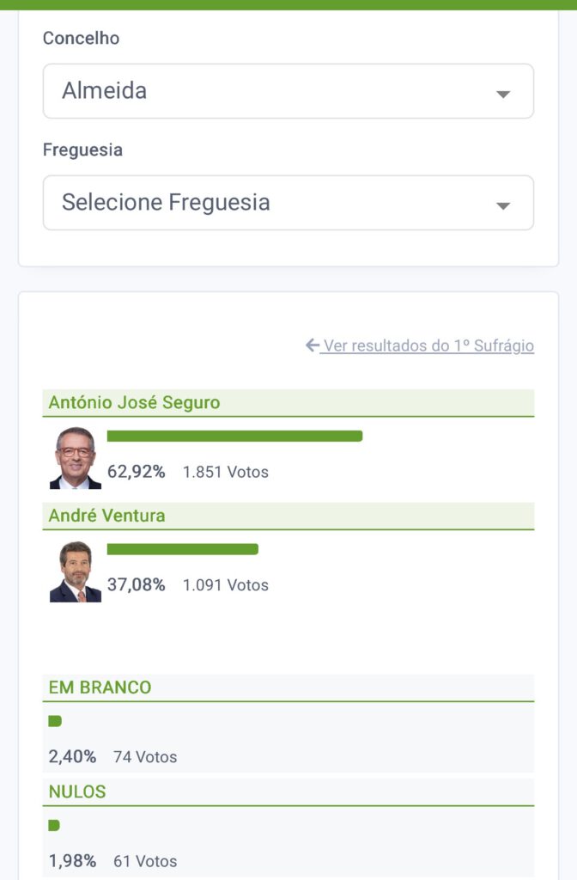This screenshot has height=880, width=577.
Task: Select the António José Seguro name header
Action: pos(135,403)
